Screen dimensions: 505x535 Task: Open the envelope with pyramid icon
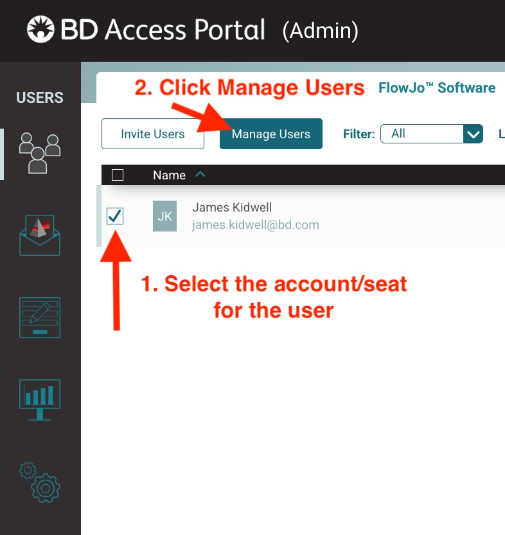coord(40,236)
